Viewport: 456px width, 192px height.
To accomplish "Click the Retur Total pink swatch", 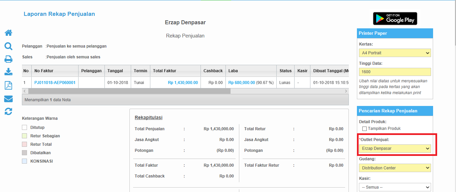I will (x=24, y=144).
